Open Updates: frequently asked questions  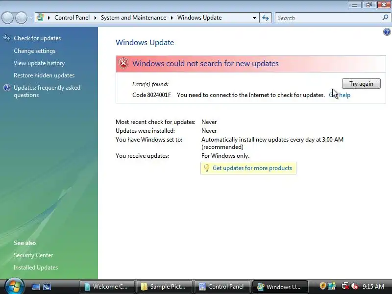click(47, 91)
